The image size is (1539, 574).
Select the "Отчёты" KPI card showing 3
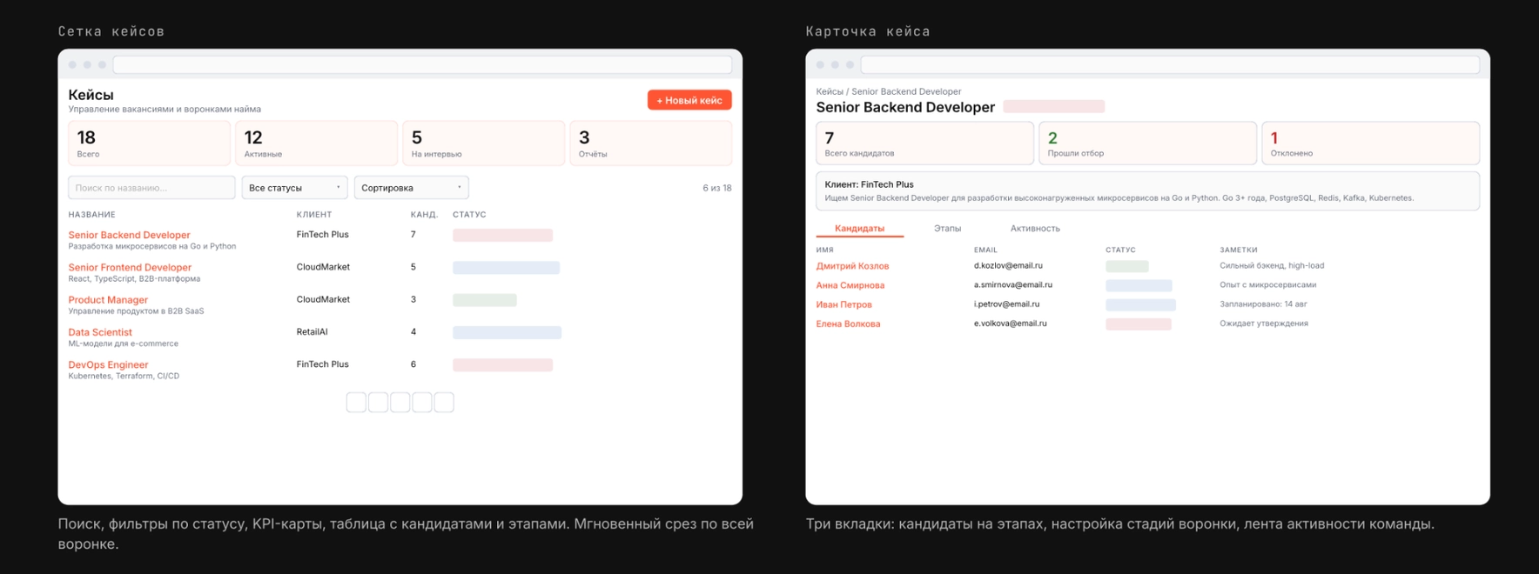(x=650, y=143)
